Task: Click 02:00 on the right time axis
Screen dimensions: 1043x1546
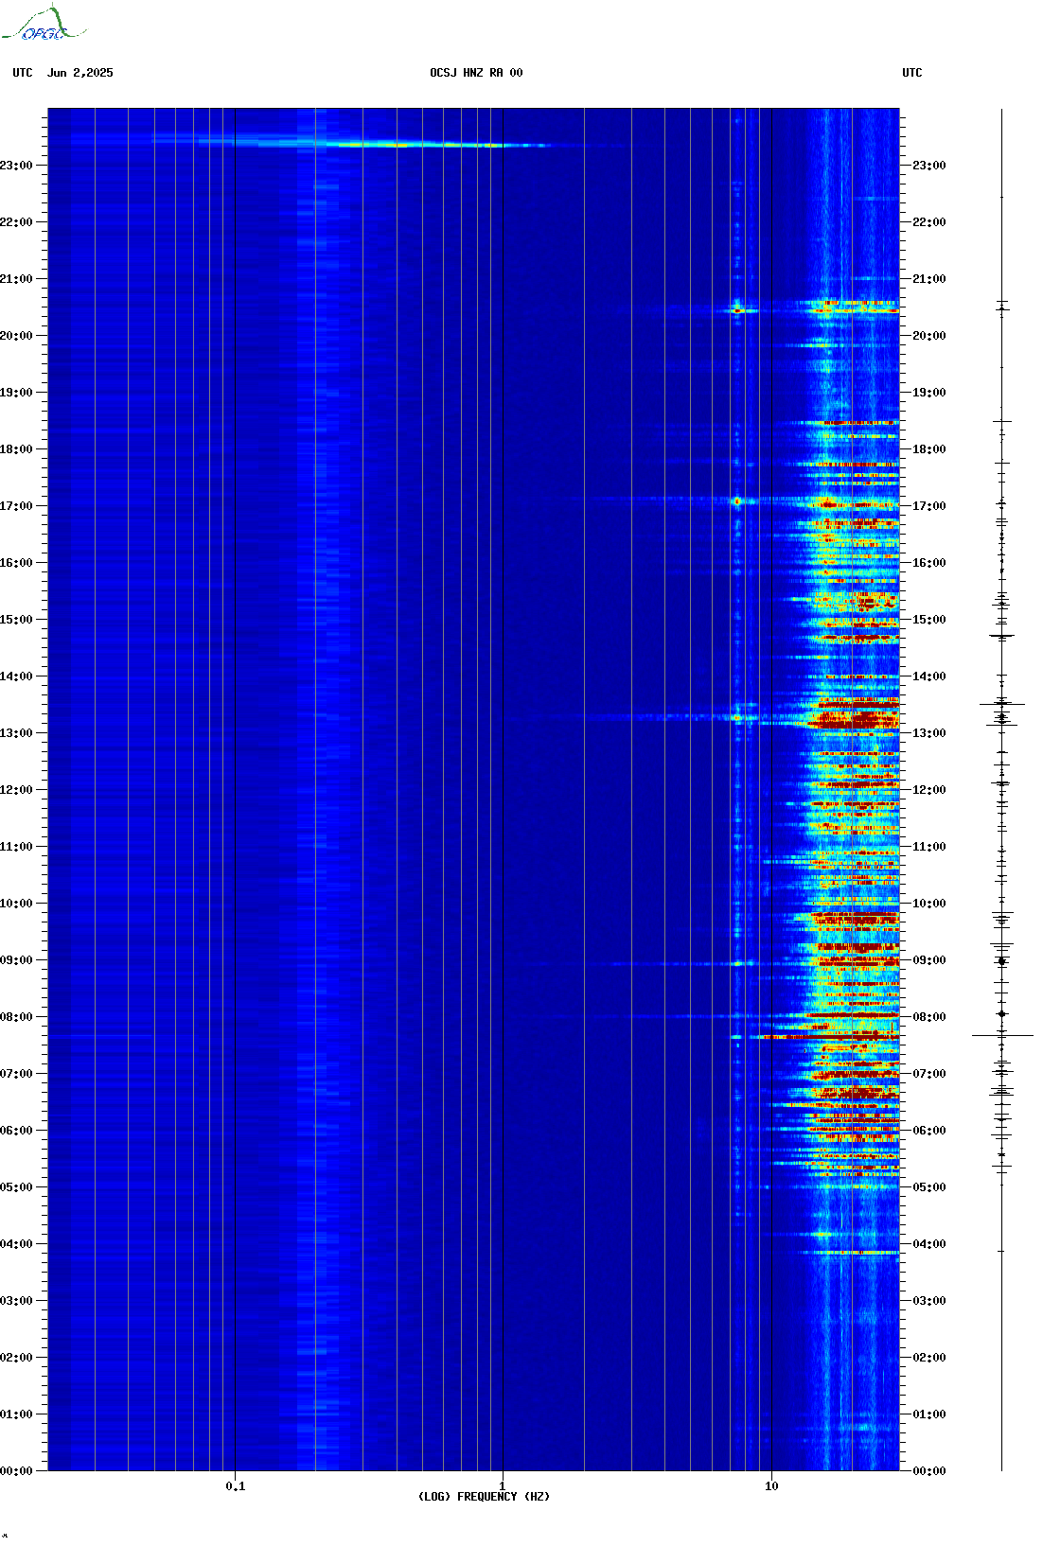Action: point(929,1358)
